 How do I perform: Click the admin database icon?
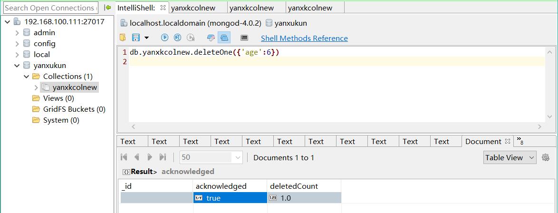(27, 32)
